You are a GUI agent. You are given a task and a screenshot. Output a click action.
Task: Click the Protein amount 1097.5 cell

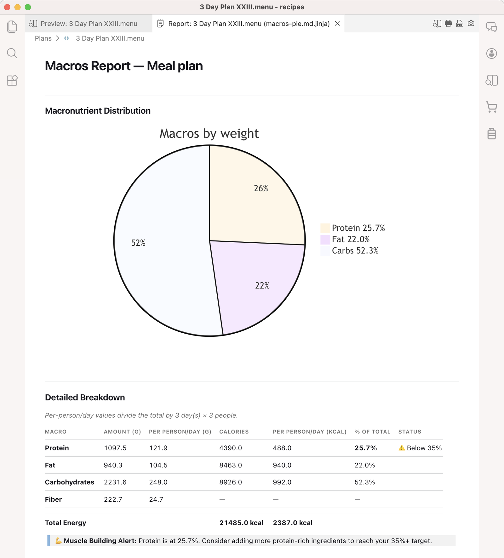coord(115,448)
